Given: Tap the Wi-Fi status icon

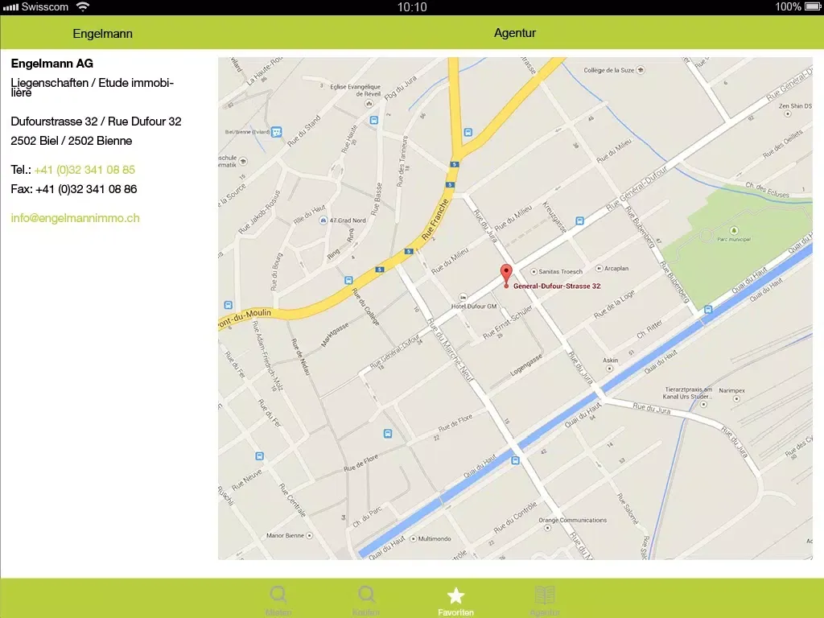Looking at the screenshot, I should click(x=83, y=6).
